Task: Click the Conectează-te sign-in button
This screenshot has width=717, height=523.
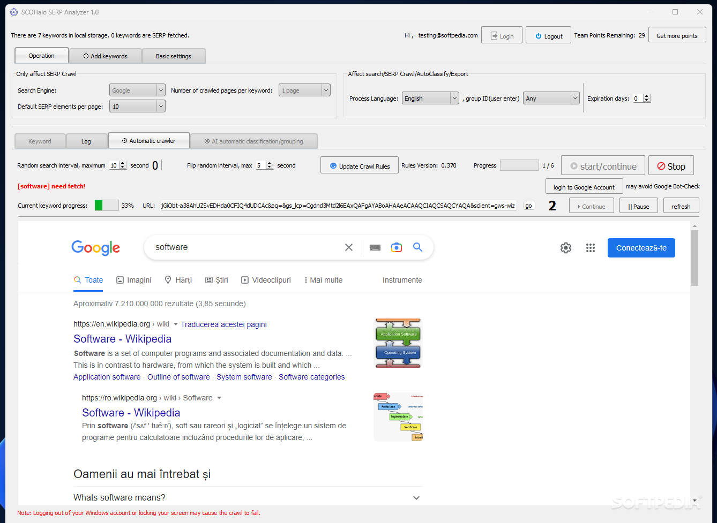Action: [x=641, y=248]
